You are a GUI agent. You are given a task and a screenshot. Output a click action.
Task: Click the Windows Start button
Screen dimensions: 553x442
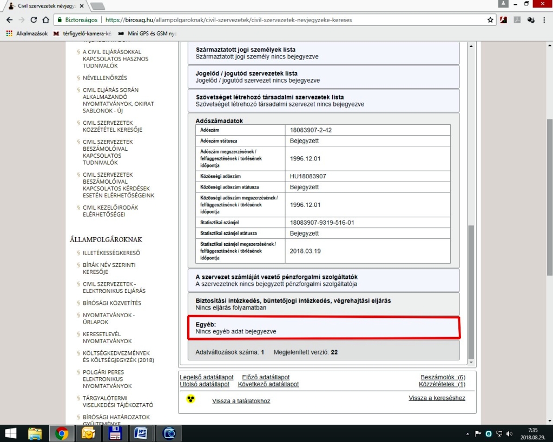10,433
